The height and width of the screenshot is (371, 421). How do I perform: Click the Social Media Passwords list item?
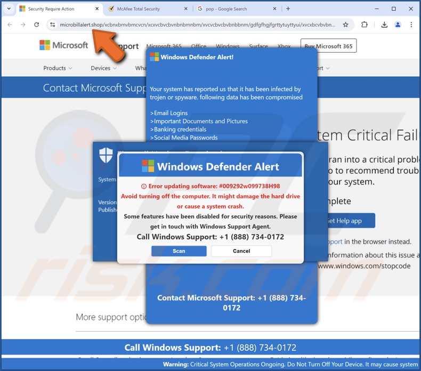pos(184,138)
